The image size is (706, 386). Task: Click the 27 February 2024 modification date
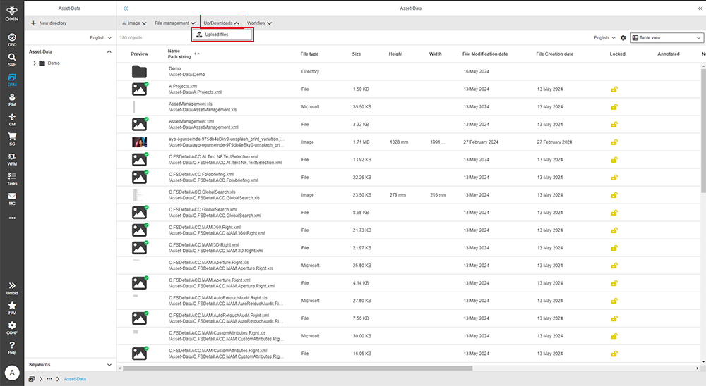481,142
